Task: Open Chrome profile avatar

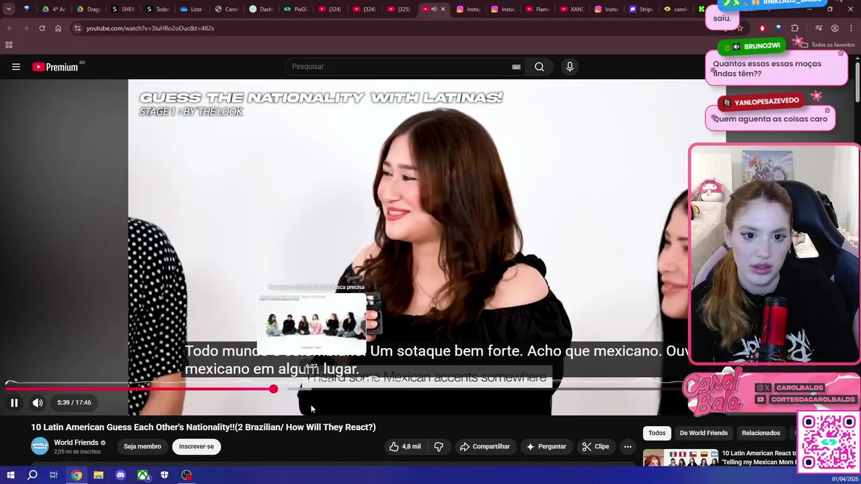Action: 835,28
